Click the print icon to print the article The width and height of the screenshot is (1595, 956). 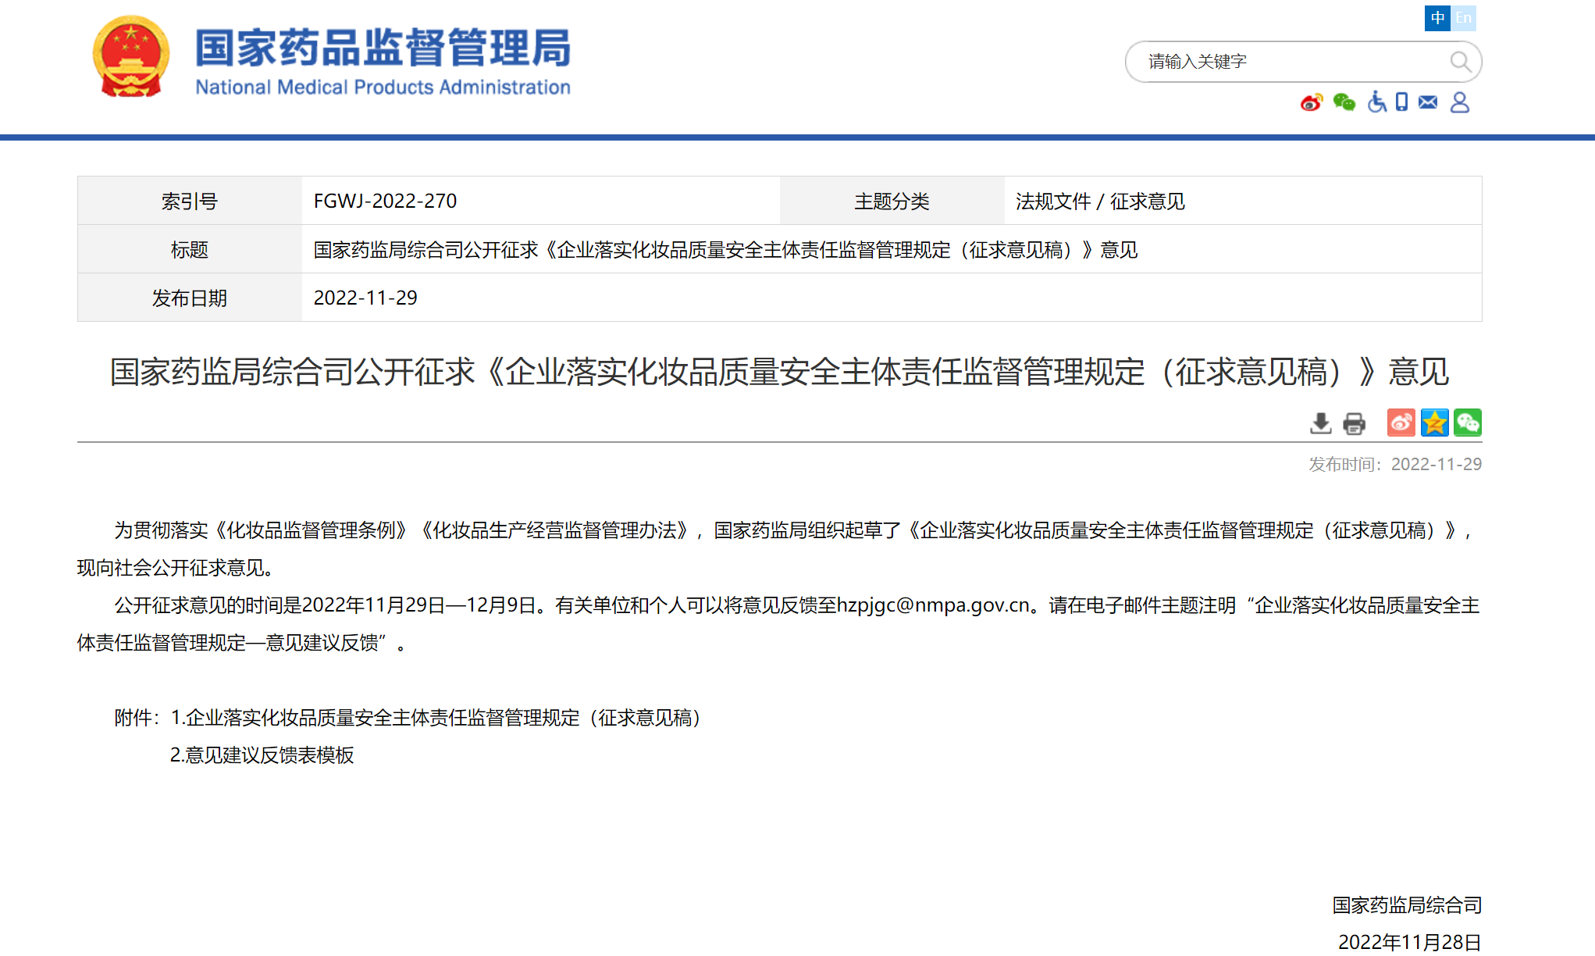point(1355,423)
